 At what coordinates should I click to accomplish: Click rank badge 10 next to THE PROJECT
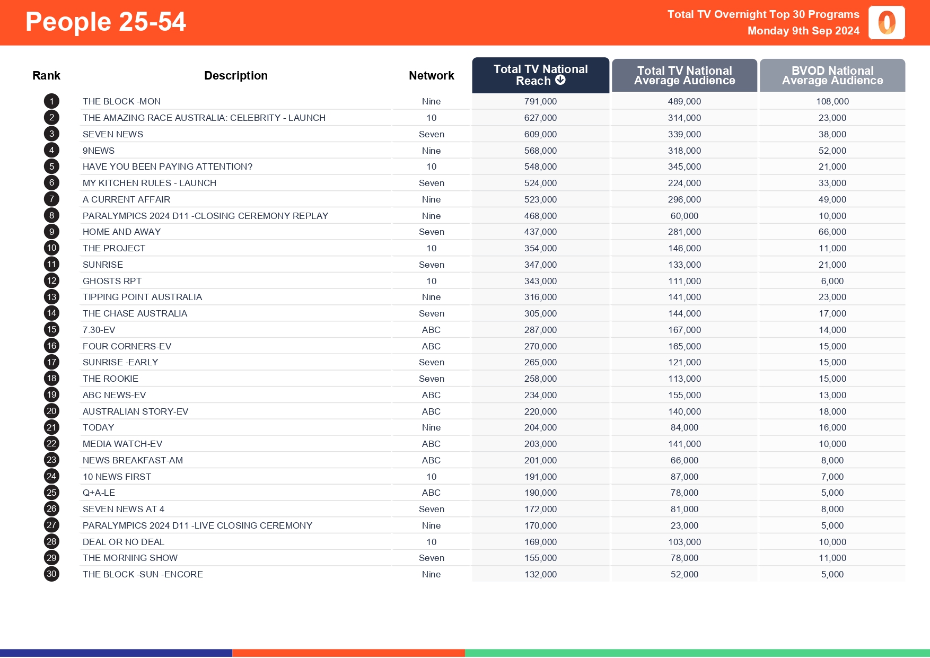tap(51, 248)
